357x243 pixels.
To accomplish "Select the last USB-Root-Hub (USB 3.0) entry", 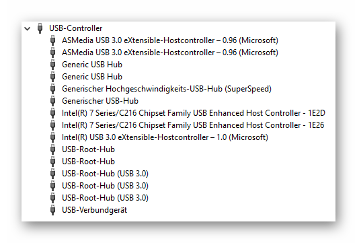I will tap(105, 198).
